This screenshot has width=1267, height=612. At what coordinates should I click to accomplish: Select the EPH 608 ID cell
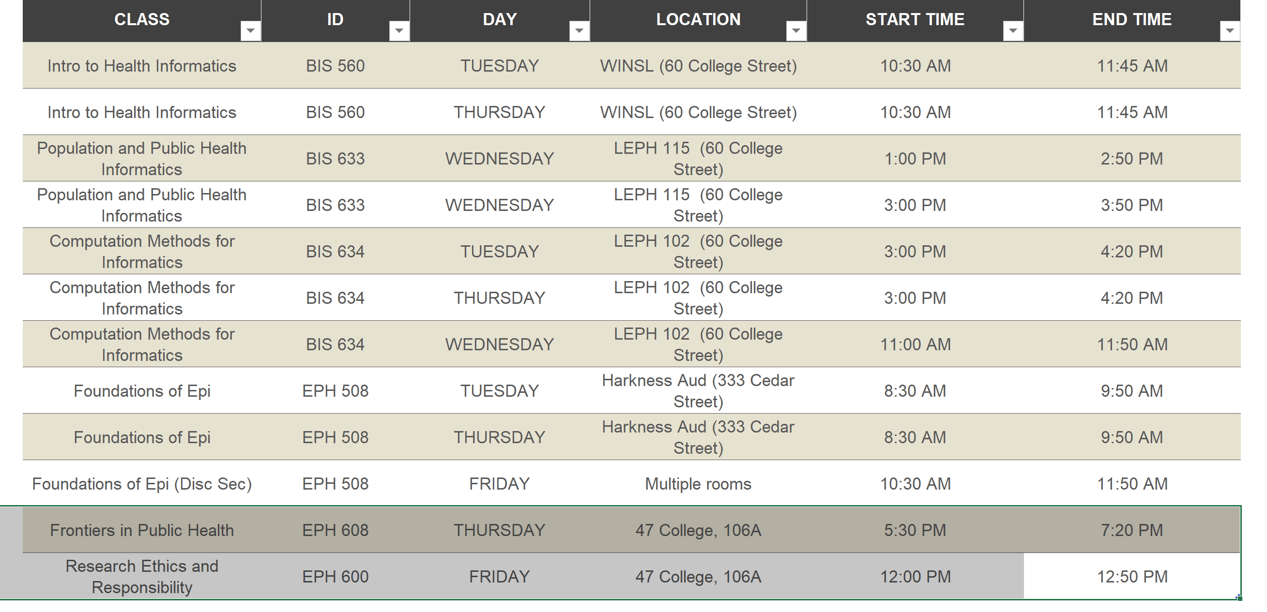pos(336,530)
